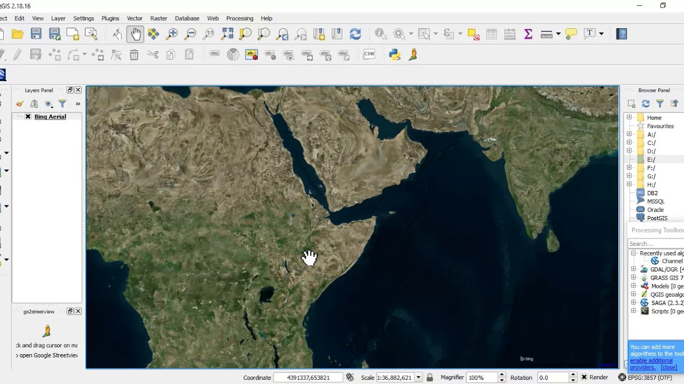Open New Print Composer
Screen dimensions: 684x384
point(73,34)
